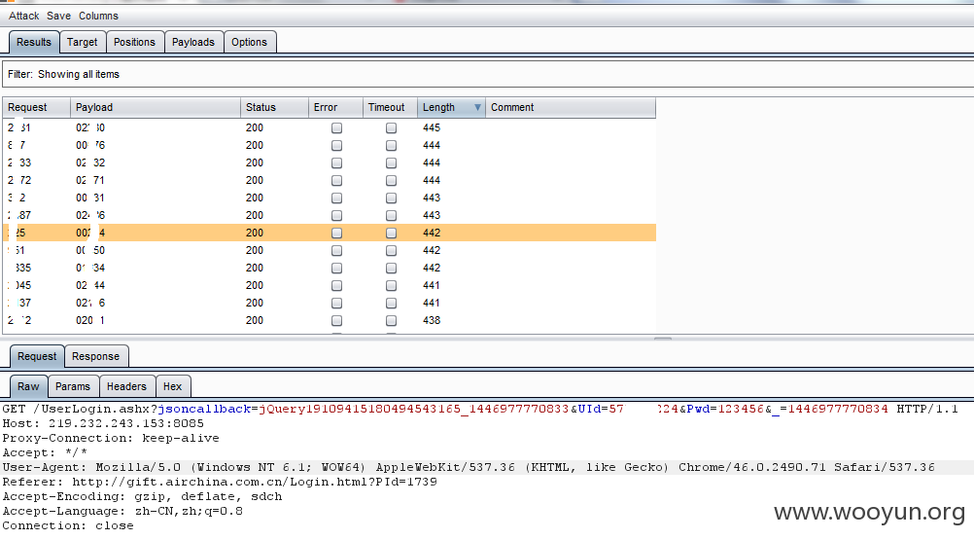Switch to the Positions tab
974x540 pixels.
(x=135, y=42)
